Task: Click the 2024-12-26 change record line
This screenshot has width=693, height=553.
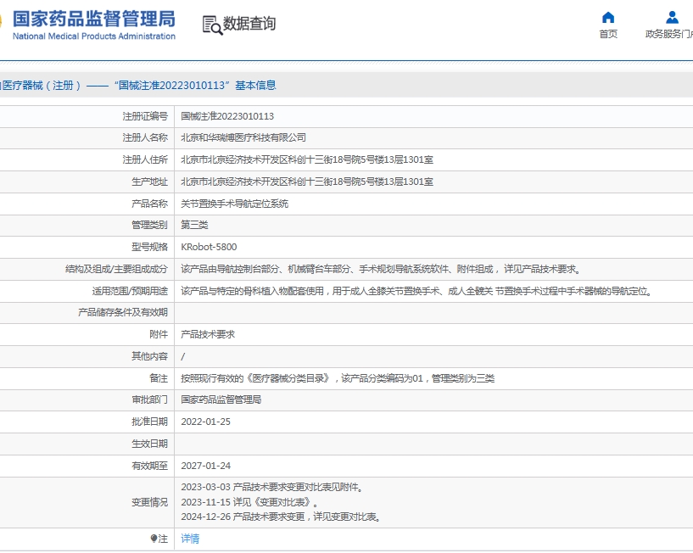Action: (x=281, y=517)
